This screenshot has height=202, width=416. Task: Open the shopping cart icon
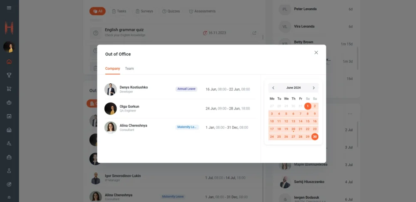(x=9, y=89)
